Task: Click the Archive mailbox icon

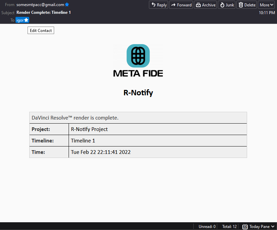Action: click(198, 5)
